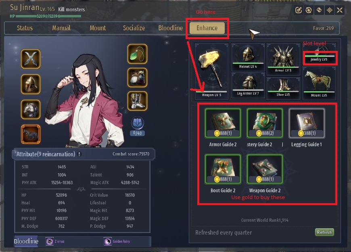Screen dimensions: 351x252
Task: Click the Z virus bloodline icon
Action: point(50,241)
